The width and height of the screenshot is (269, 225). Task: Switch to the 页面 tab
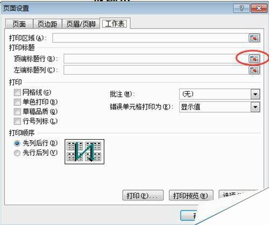click(x=19, y=24)
